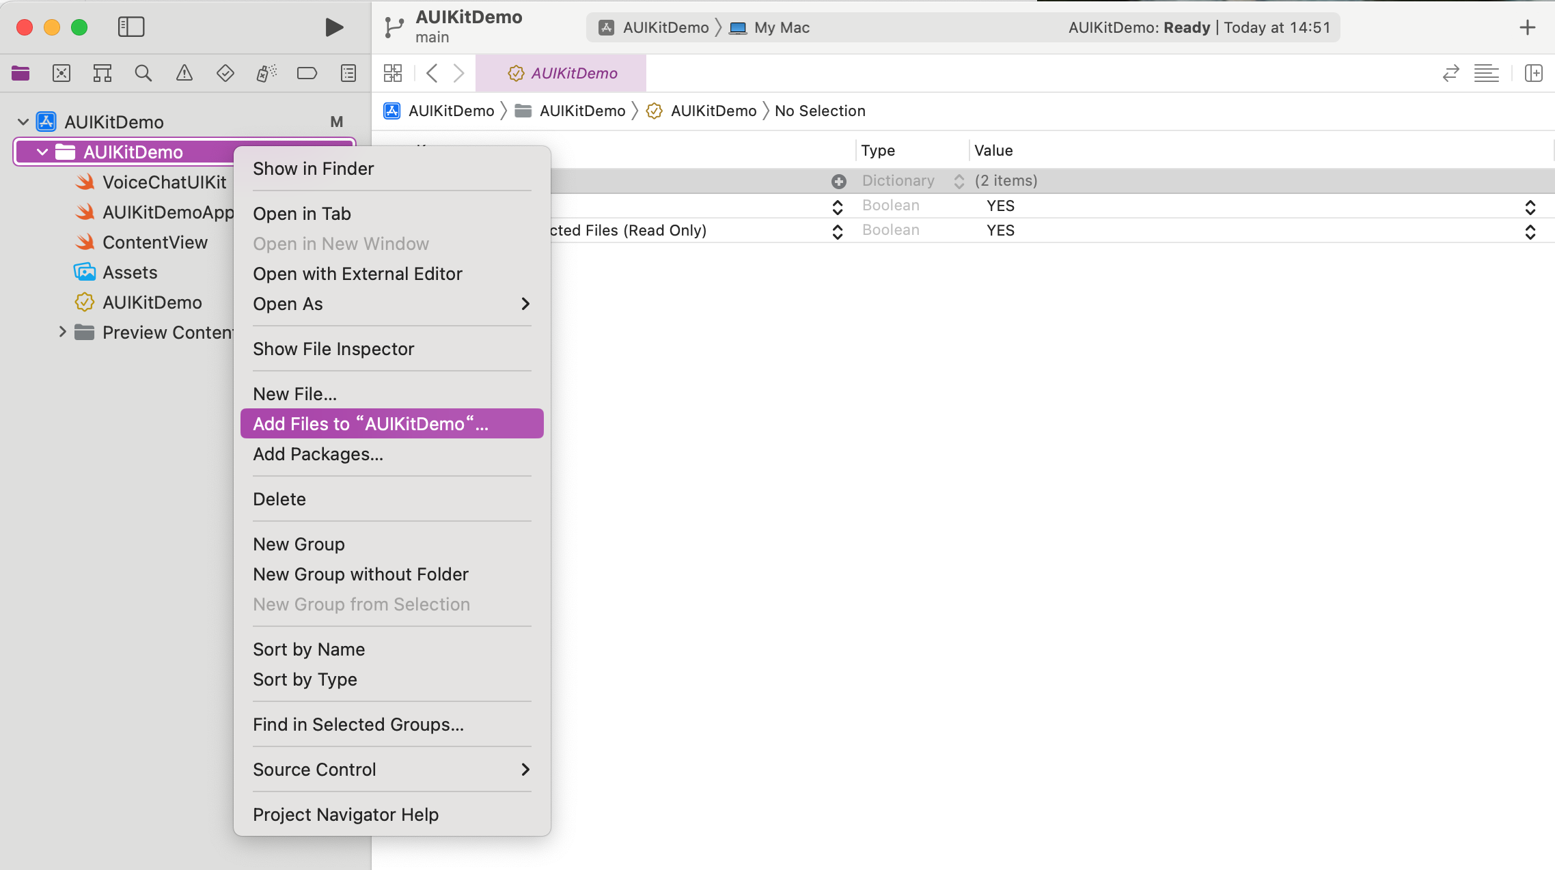Click the (2 items) value cell

1006,181
